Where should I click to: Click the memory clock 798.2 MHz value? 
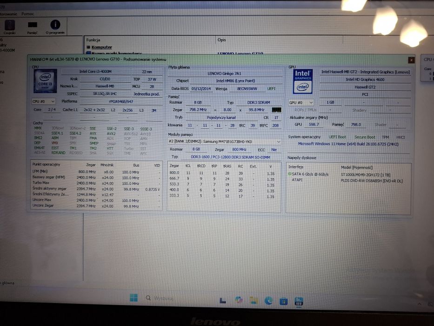tap(198, 110)
